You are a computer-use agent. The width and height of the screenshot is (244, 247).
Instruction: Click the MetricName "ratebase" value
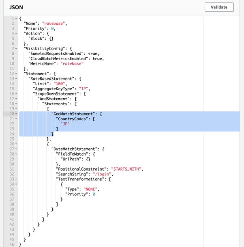point(72,64)
